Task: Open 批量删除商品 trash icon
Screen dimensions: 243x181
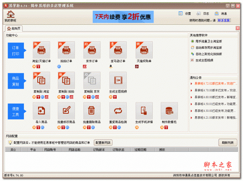Action: tap(92, 111)
